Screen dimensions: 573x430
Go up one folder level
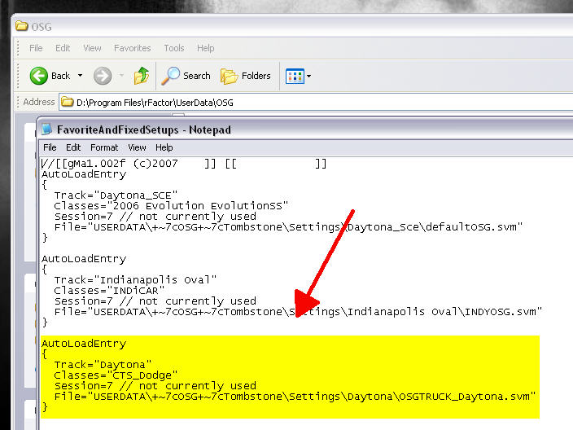coord(142,76)
